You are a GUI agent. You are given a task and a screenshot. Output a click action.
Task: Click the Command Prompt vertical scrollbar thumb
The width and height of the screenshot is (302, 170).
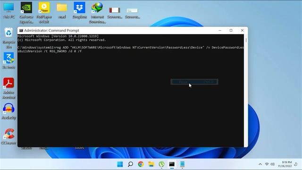(x=246, y=40)
